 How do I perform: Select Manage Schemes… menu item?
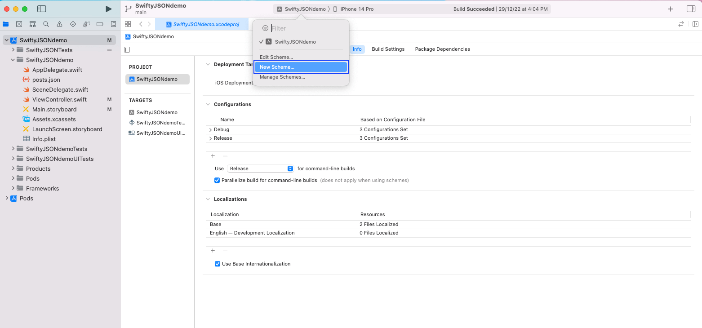pyautogui.click(x=282, y=77)
